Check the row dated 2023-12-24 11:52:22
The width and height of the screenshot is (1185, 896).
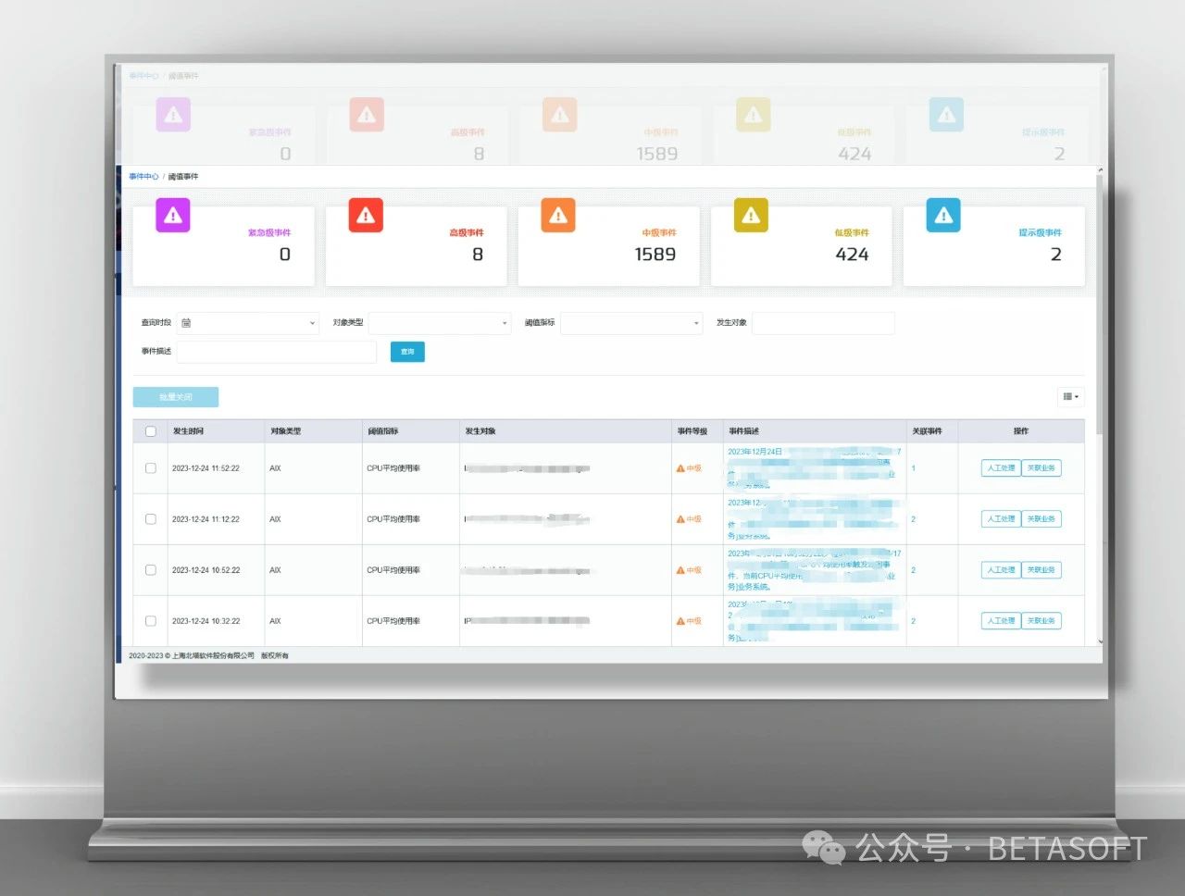coord(151,468)
